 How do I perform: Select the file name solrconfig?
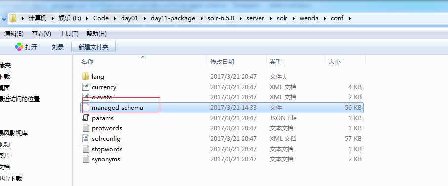[x=106, y=139]
